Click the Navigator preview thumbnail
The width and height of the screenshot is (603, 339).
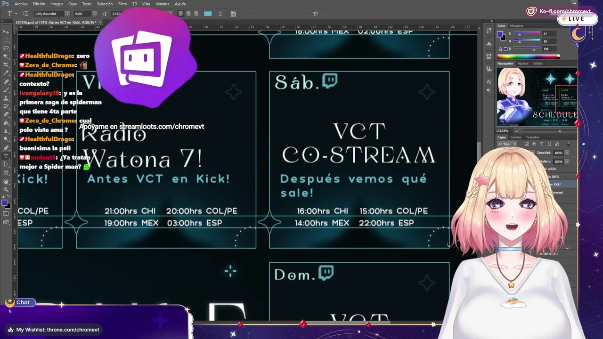[537, 97]
